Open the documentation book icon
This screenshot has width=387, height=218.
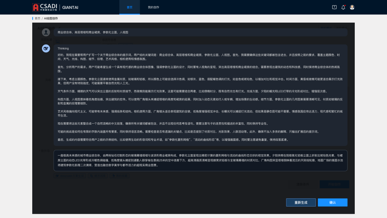pos(334,7)
